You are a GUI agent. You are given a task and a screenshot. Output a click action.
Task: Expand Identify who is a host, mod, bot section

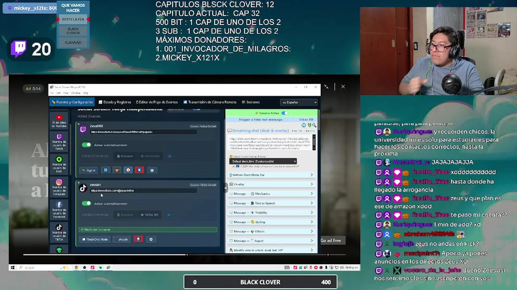(x=271, y=250)
